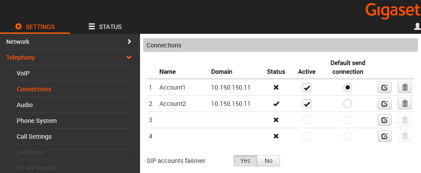Click the status cross for row 3
This screenshot has width=421, height=173.
(276, 120)
